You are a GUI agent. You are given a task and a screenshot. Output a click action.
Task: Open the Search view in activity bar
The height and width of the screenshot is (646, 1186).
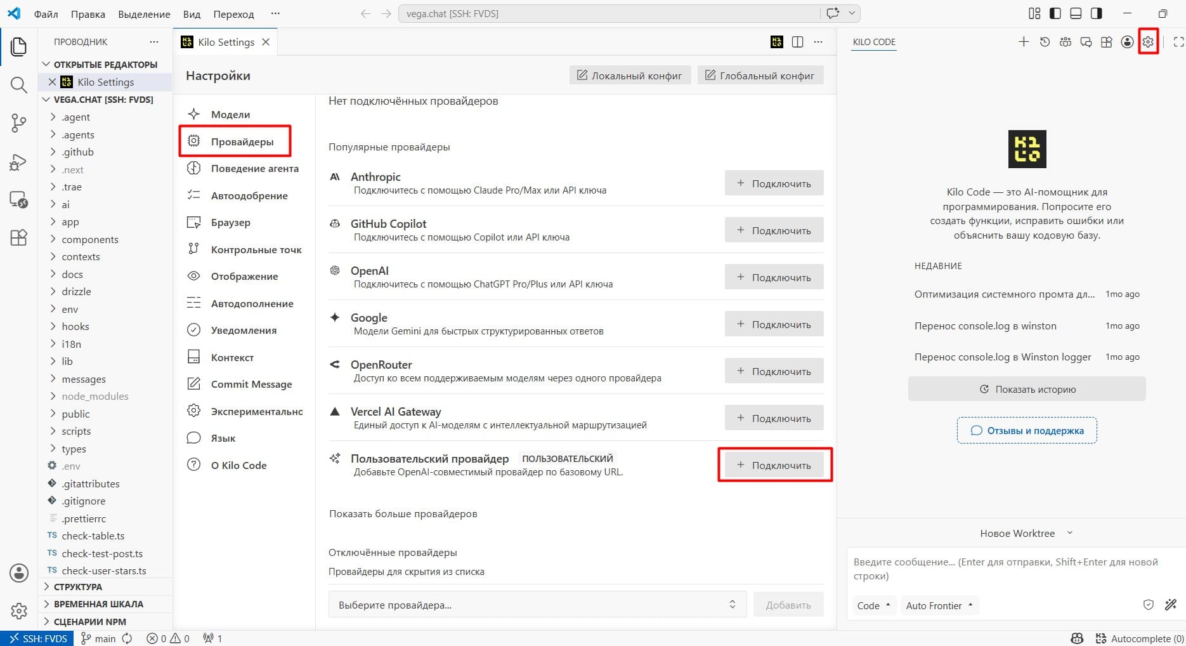[19, 84]
